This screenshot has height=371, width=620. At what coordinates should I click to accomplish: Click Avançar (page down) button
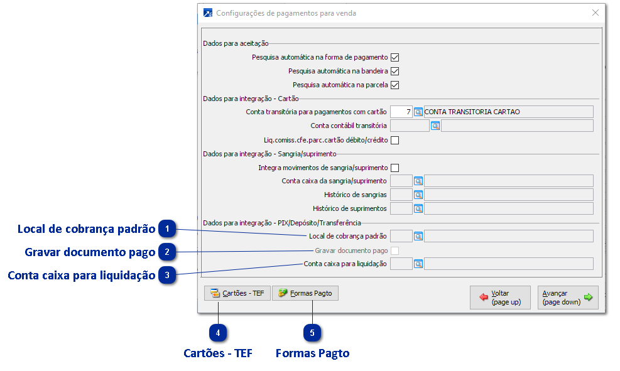[568, 298]
